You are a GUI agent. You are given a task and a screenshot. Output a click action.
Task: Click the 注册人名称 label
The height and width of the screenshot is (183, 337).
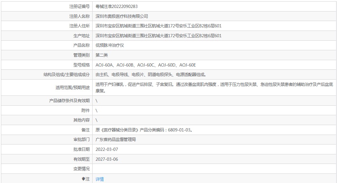[79, 16]
